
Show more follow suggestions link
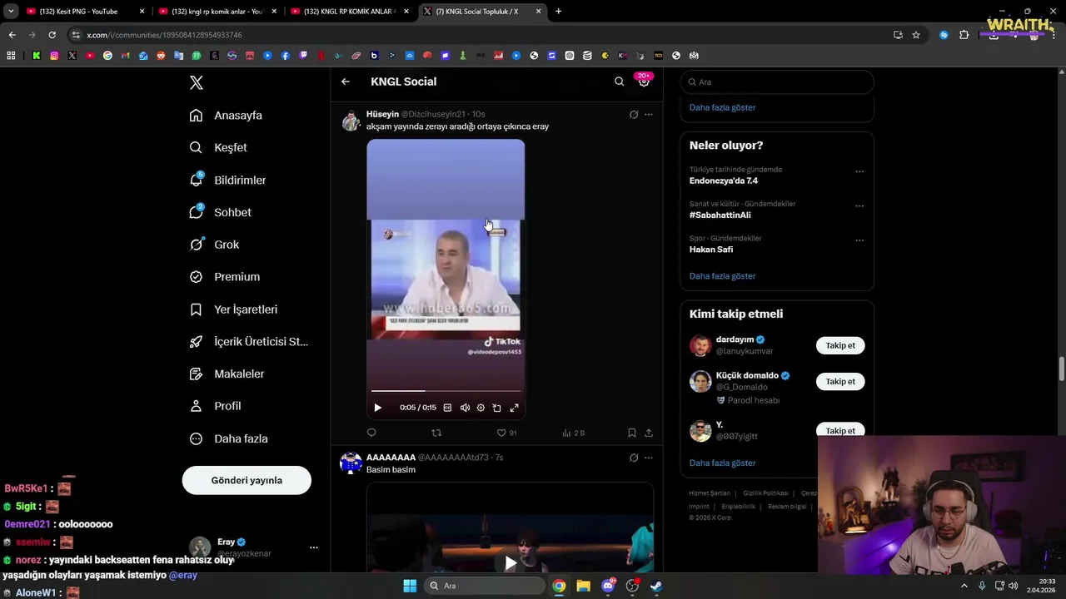point(722,463)
